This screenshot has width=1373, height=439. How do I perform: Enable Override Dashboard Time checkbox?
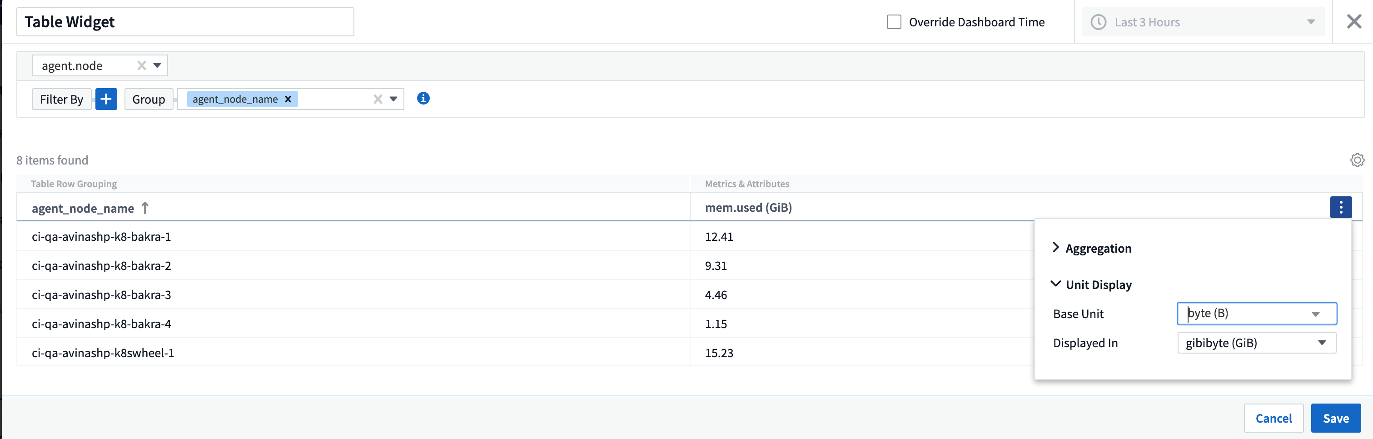(x=894, y=22)
